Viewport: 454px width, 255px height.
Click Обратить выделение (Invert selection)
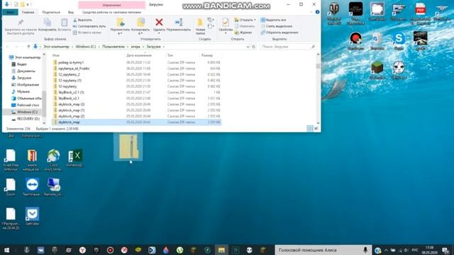[x=279, y=33]
